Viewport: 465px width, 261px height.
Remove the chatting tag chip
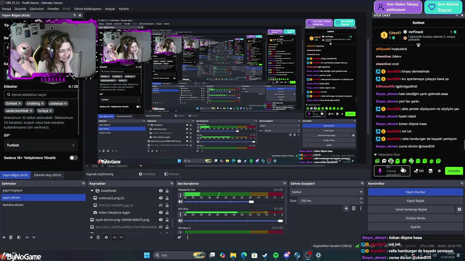[43, 104]
